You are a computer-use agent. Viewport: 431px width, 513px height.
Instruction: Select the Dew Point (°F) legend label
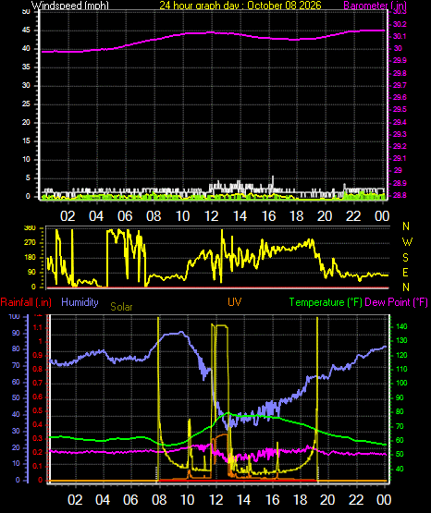[396, 302]
